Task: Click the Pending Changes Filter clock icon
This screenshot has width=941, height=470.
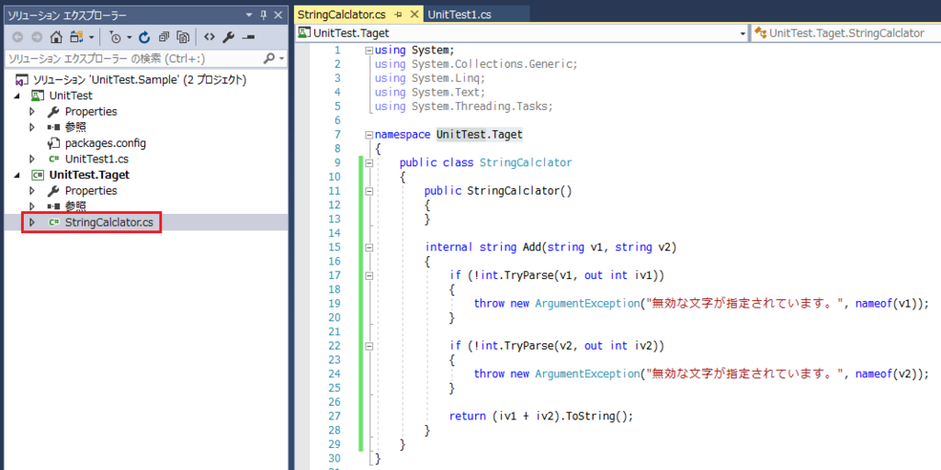Action: [x=115, y=37]
